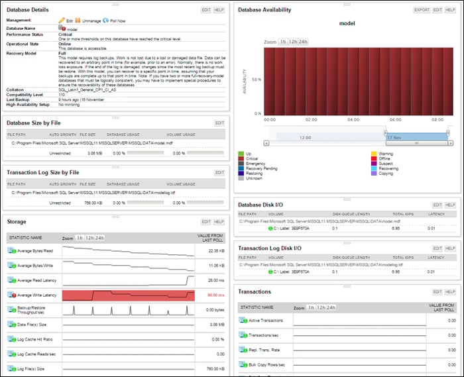Click the left handle of the availability range slider
This screenshot has height=377, width=464.
coord(386,133)
